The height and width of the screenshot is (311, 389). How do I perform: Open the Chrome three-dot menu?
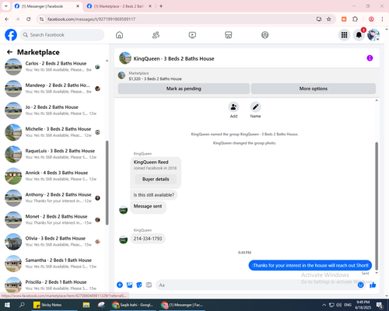tap(382, 19)
